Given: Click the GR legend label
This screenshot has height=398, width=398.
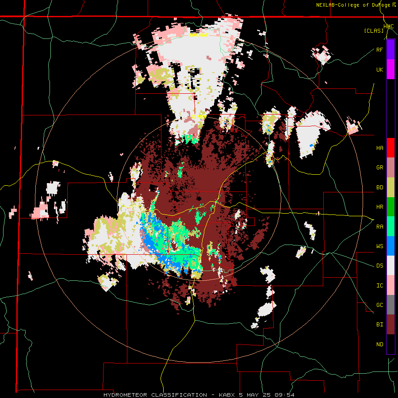Looking at the screenshot, I should [379, 168].
